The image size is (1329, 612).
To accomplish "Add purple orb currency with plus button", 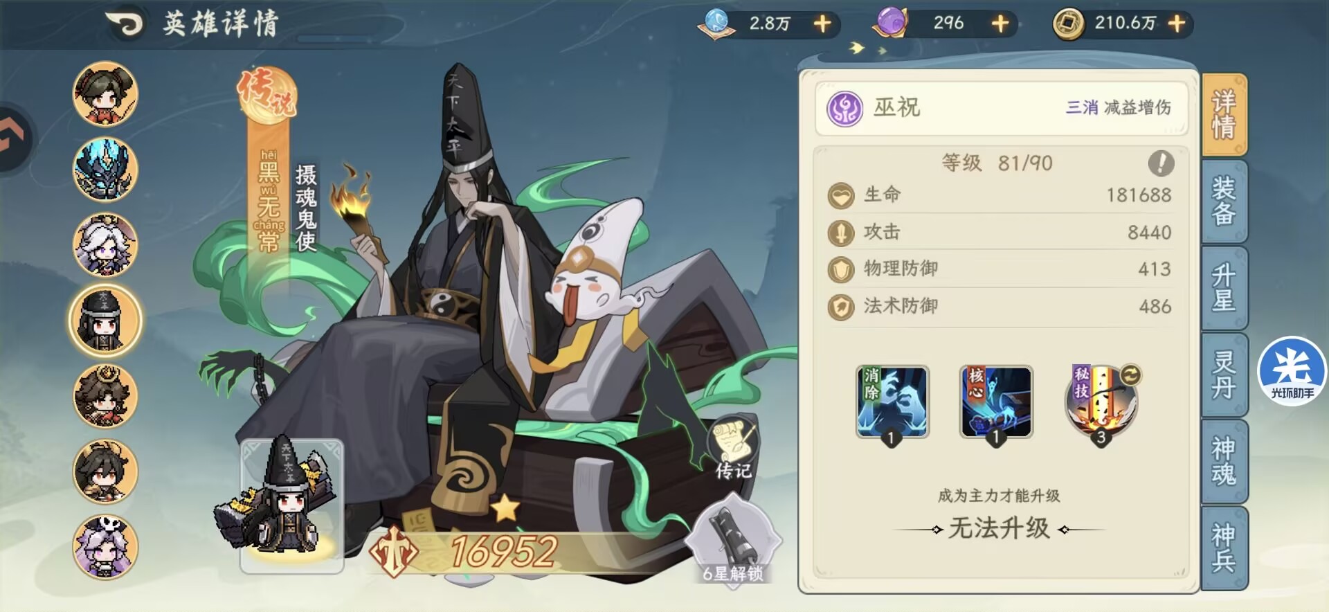I will coord(1000,24).
